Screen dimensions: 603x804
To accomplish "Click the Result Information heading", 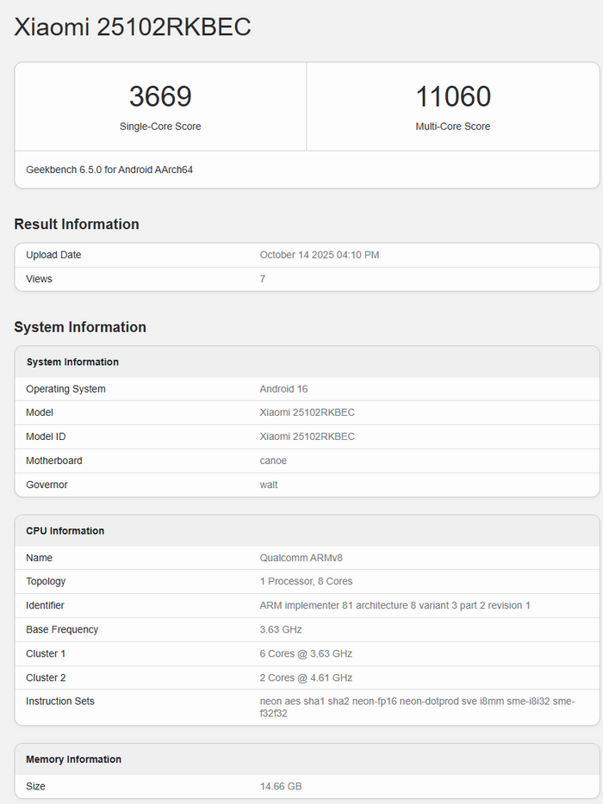I will [x=77, y=225].
